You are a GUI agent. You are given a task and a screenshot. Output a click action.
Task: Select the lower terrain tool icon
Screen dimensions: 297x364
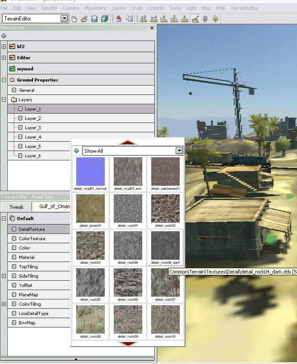point(164,19)
